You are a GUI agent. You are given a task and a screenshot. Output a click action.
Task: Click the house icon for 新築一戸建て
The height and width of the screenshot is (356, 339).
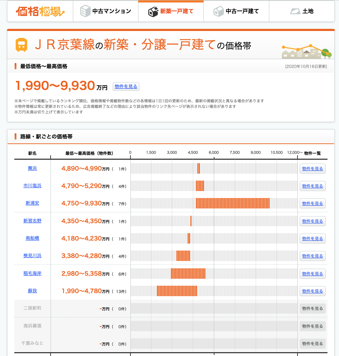tap(153, 11)
